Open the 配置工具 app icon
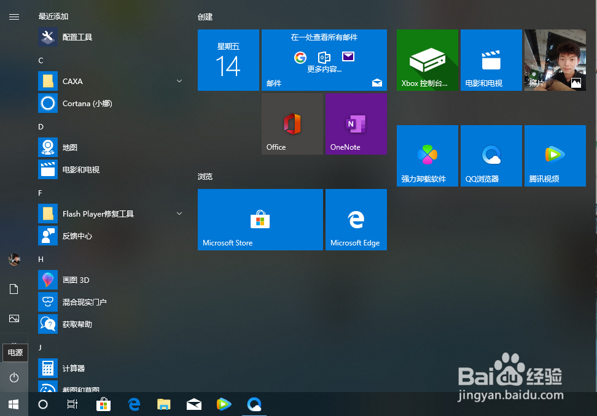The width and height of the screenshot is (597, 416). 47,37
